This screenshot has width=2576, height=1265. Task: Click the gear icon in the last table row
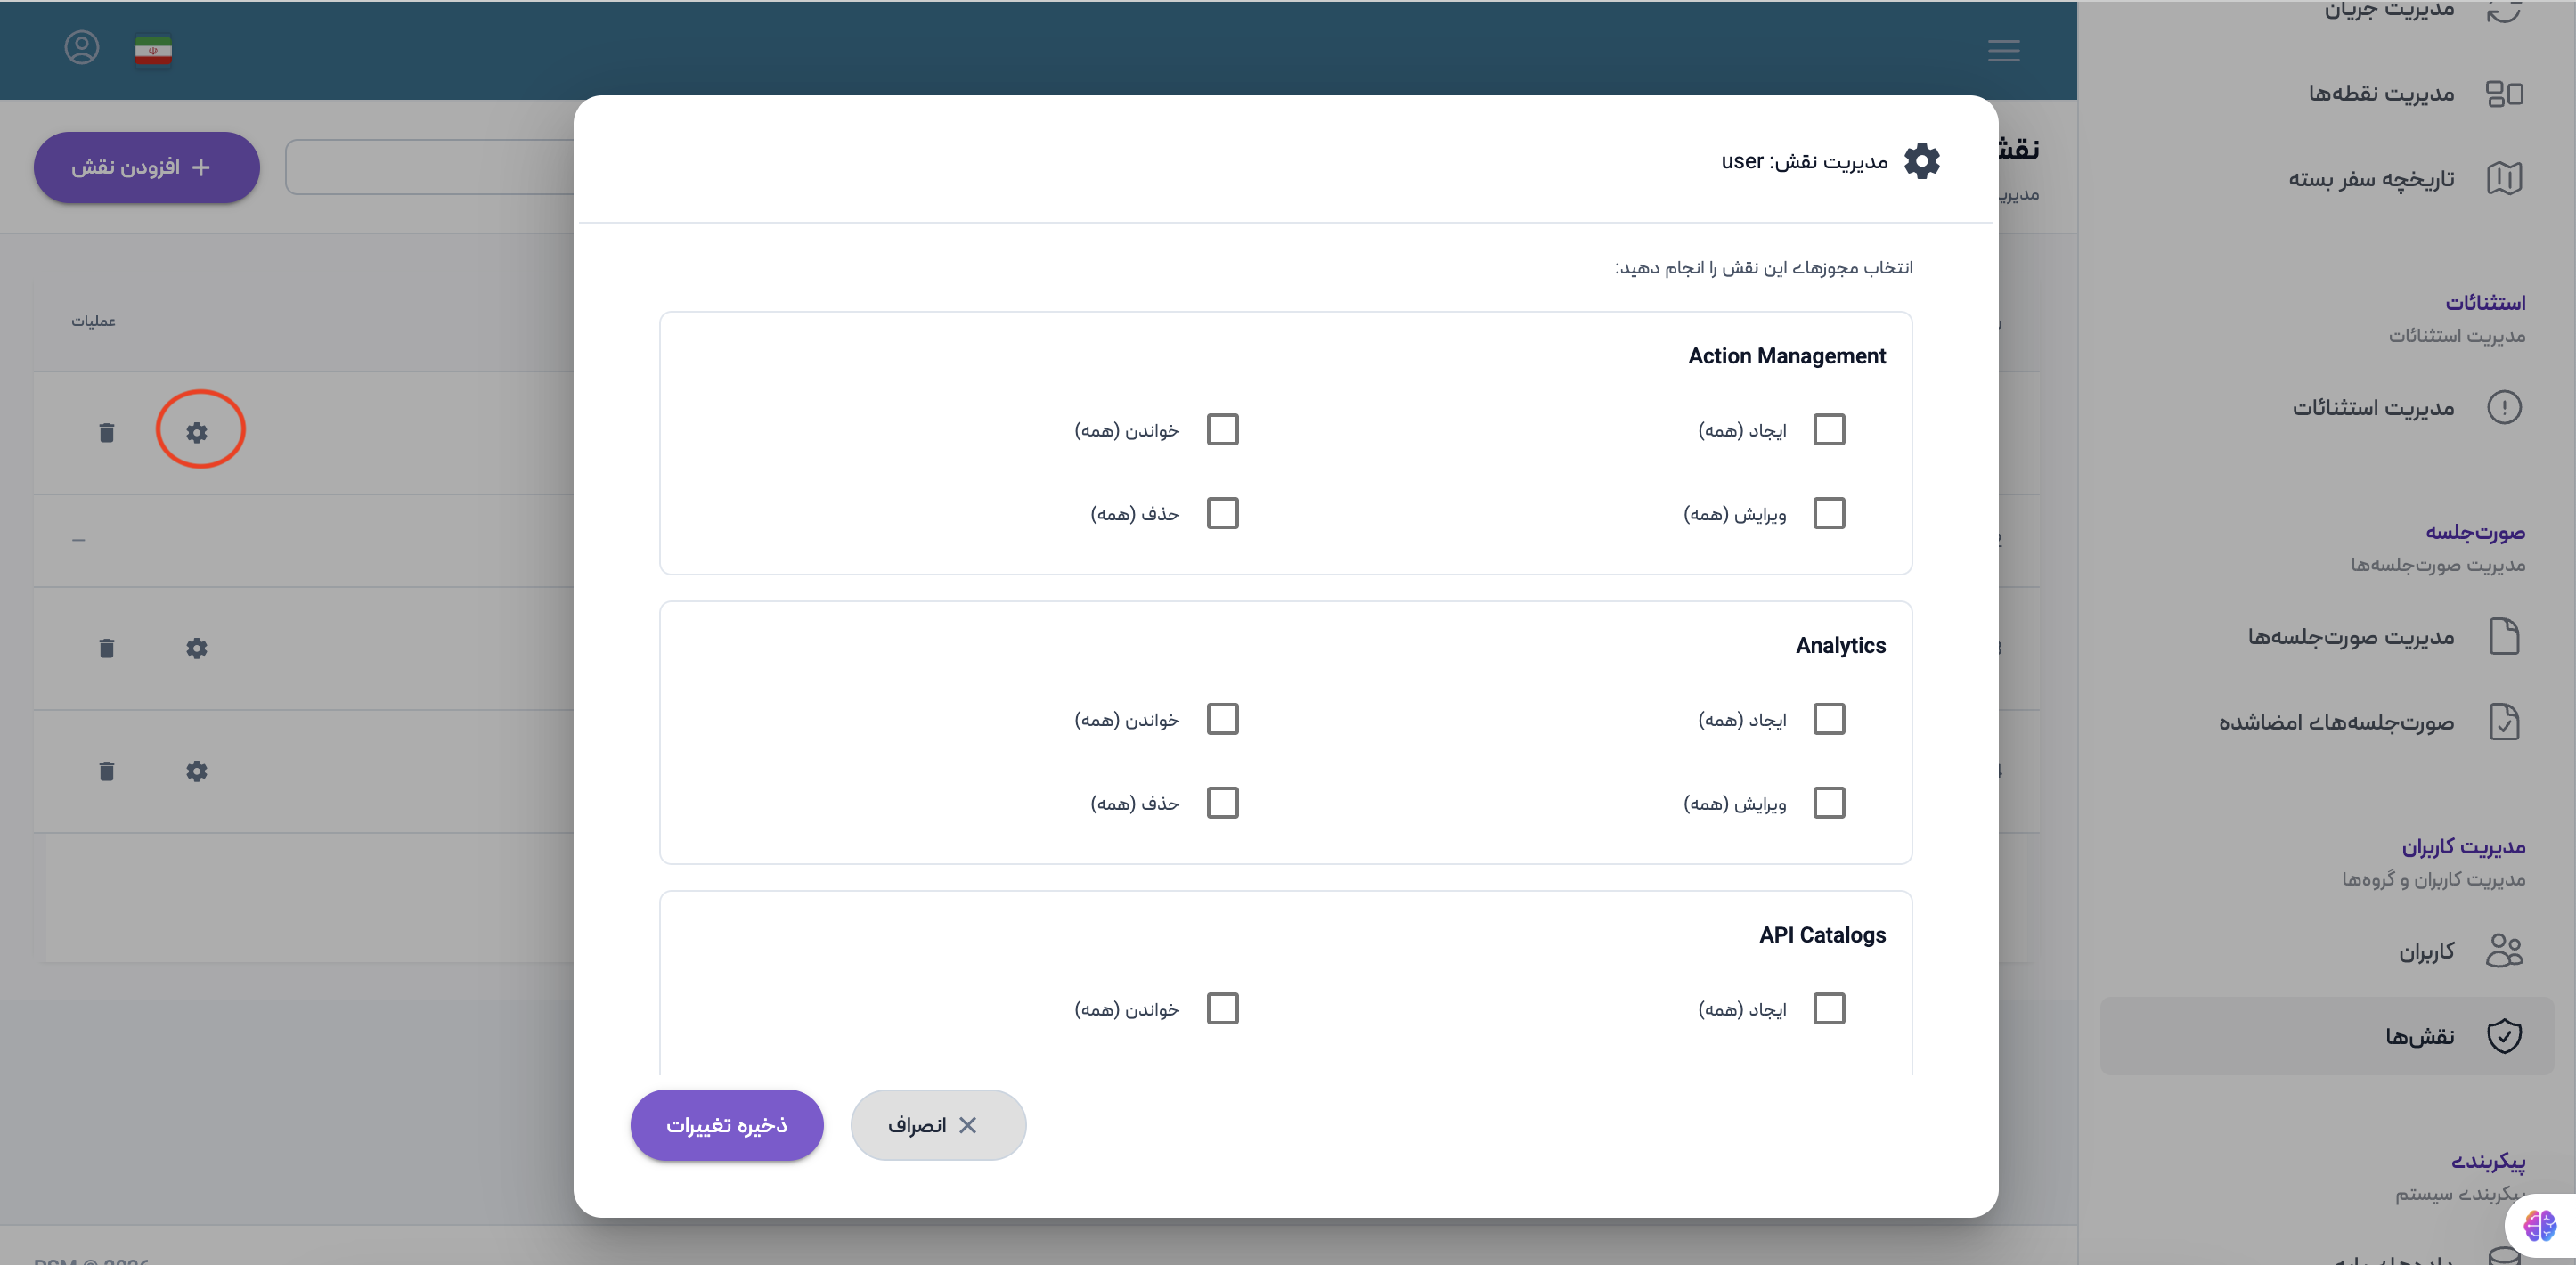pyautogui.click(x=197, y=771)
